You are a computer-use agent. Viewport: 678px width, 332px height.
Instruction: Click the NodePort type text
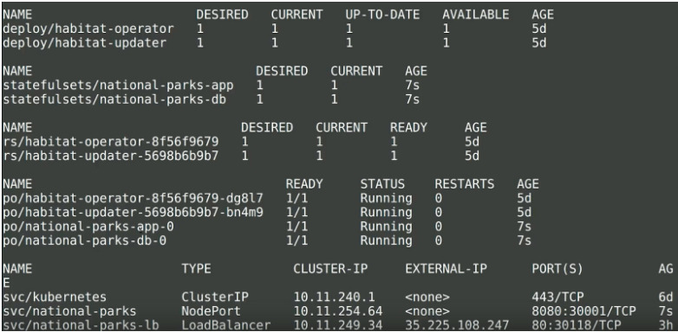click(x=211, y=311)
